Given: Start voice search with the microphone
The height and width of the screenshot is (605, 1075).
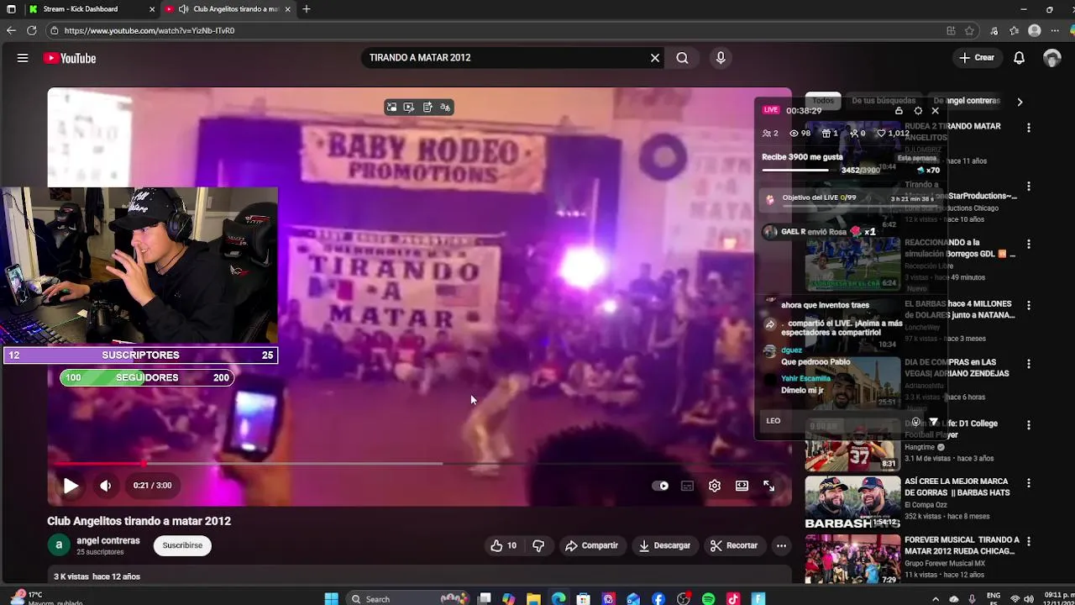Looking at the screenshot, I should tap(720, 58).
